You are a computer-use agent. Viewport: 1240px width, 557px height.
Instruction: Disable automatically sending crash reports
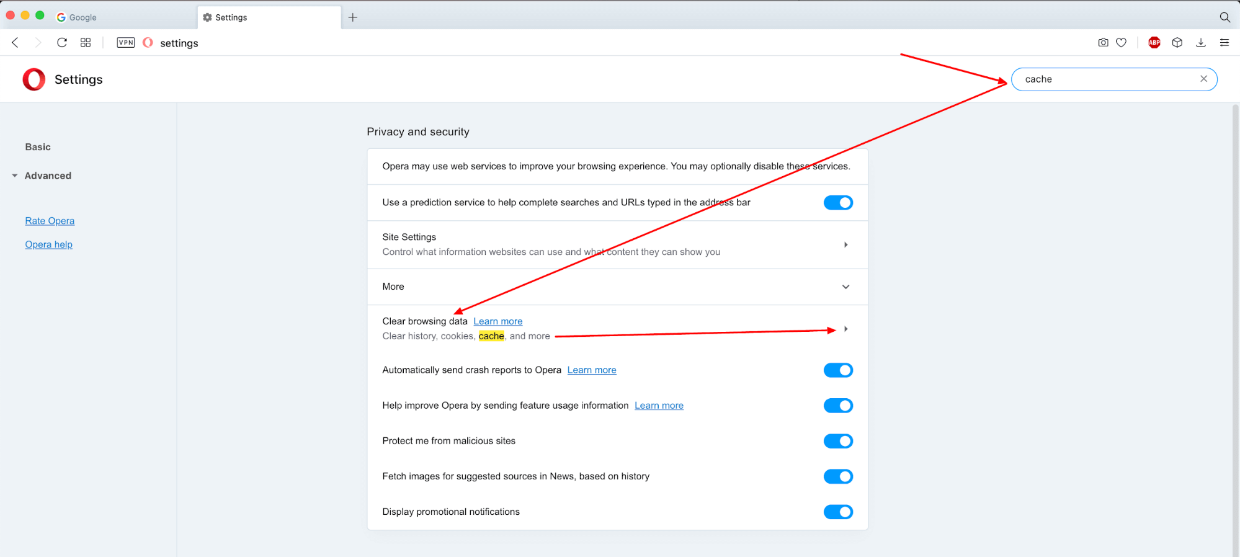[838, 370]
